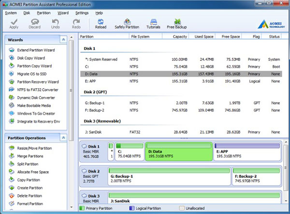290x214 pixels.
Task: Open the Safely Partition tool
Action: (127, 24)
